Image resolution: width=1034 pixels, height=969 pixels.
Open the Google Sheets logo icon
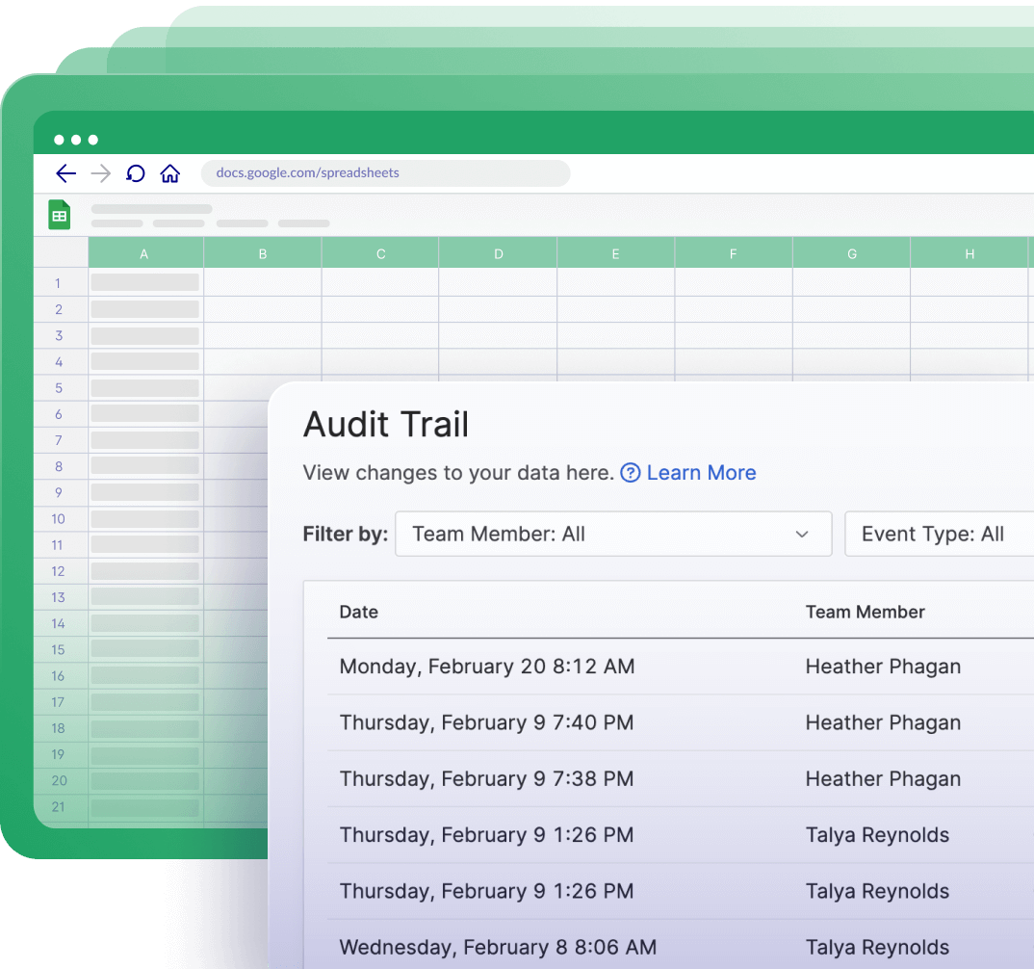[60, 215]
